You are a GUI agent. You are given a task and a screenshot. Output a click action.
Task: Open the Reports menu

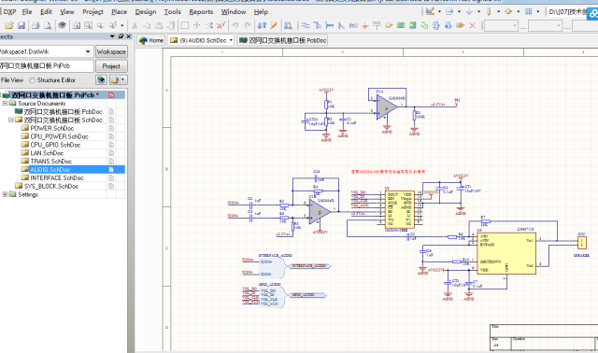[201, 12]
